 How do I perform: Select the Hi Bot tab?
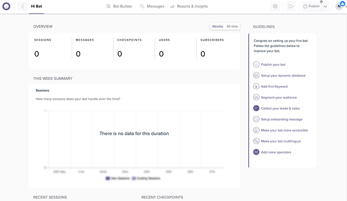click(36, 6)
